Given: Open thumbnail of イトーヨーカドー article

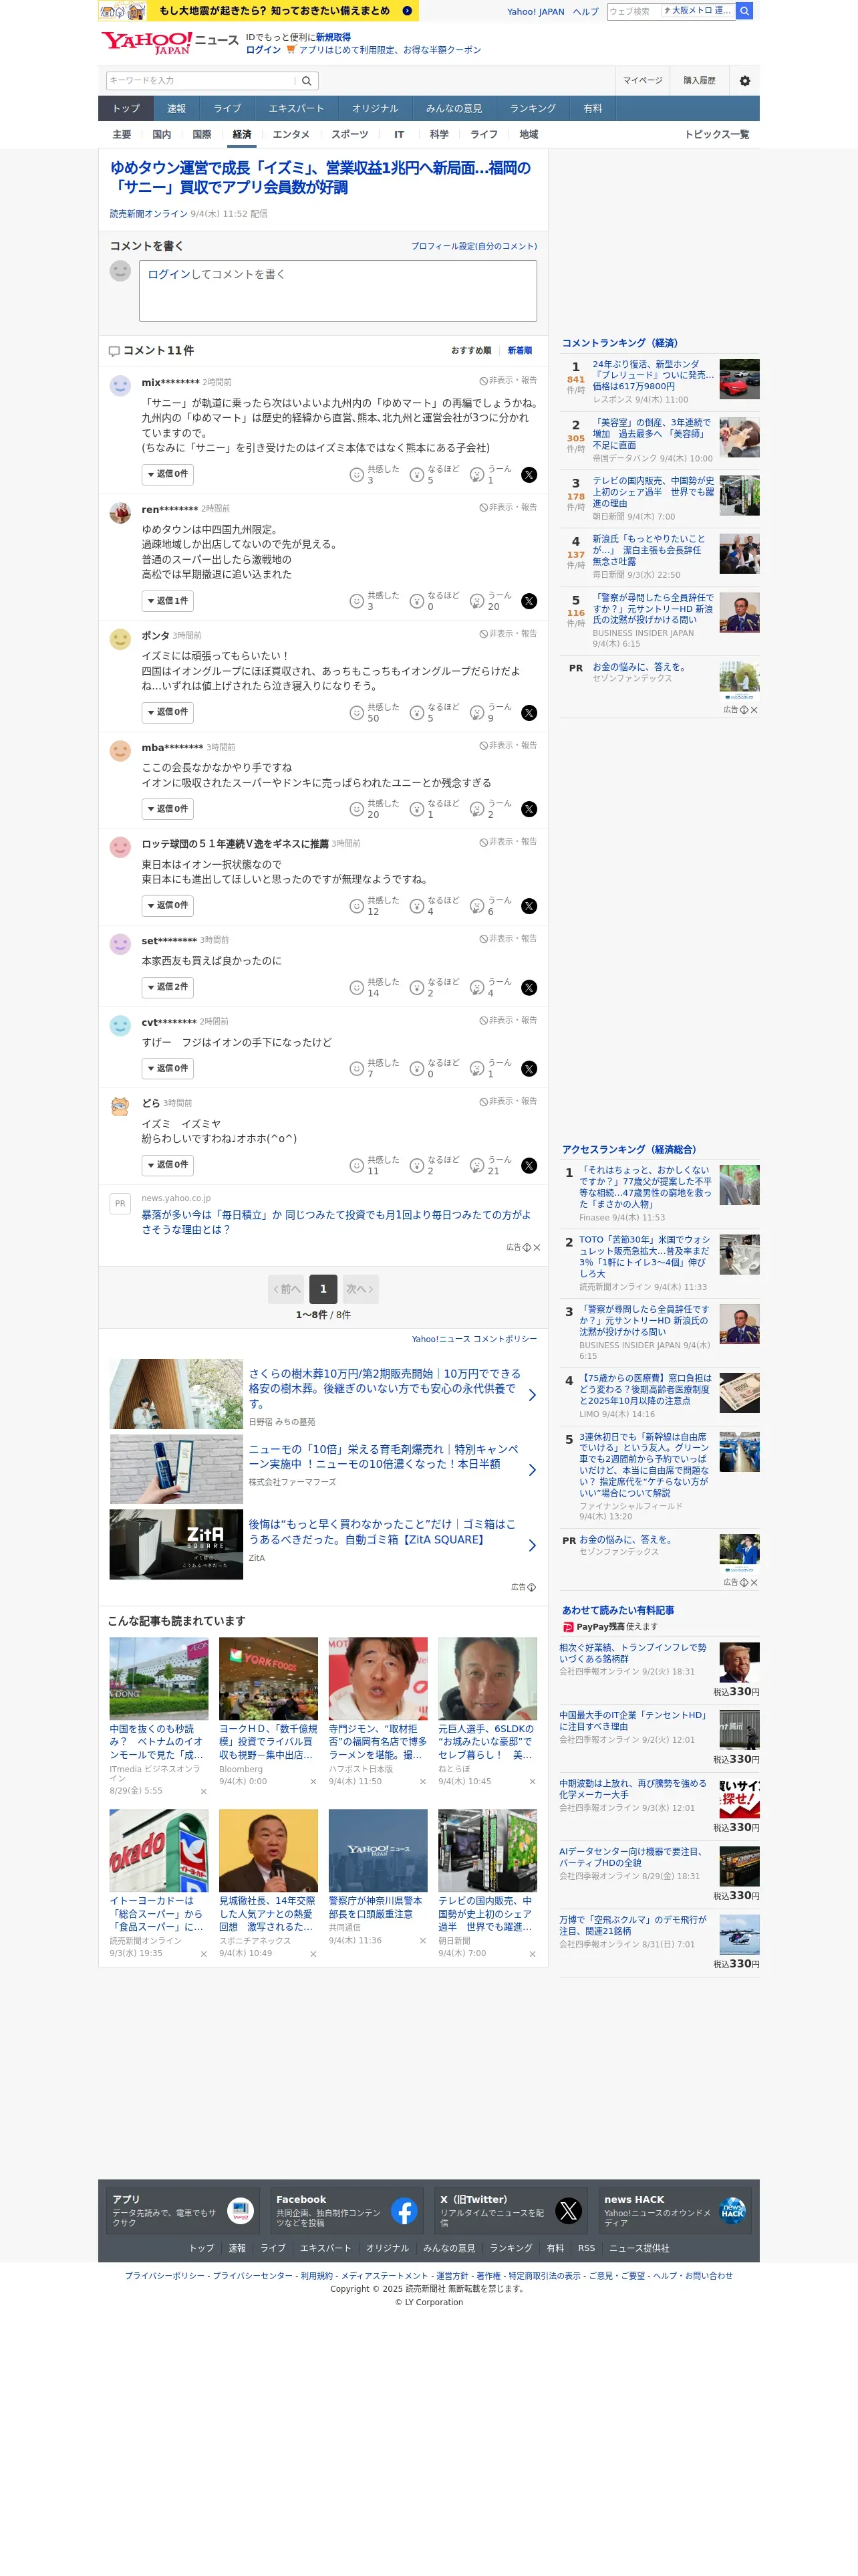Looking at the screenshot, I should (159, 1851).
